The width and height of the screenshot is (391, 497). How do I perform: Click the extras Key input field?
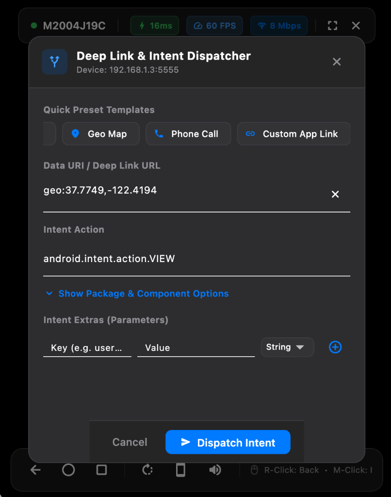[87, 348]
